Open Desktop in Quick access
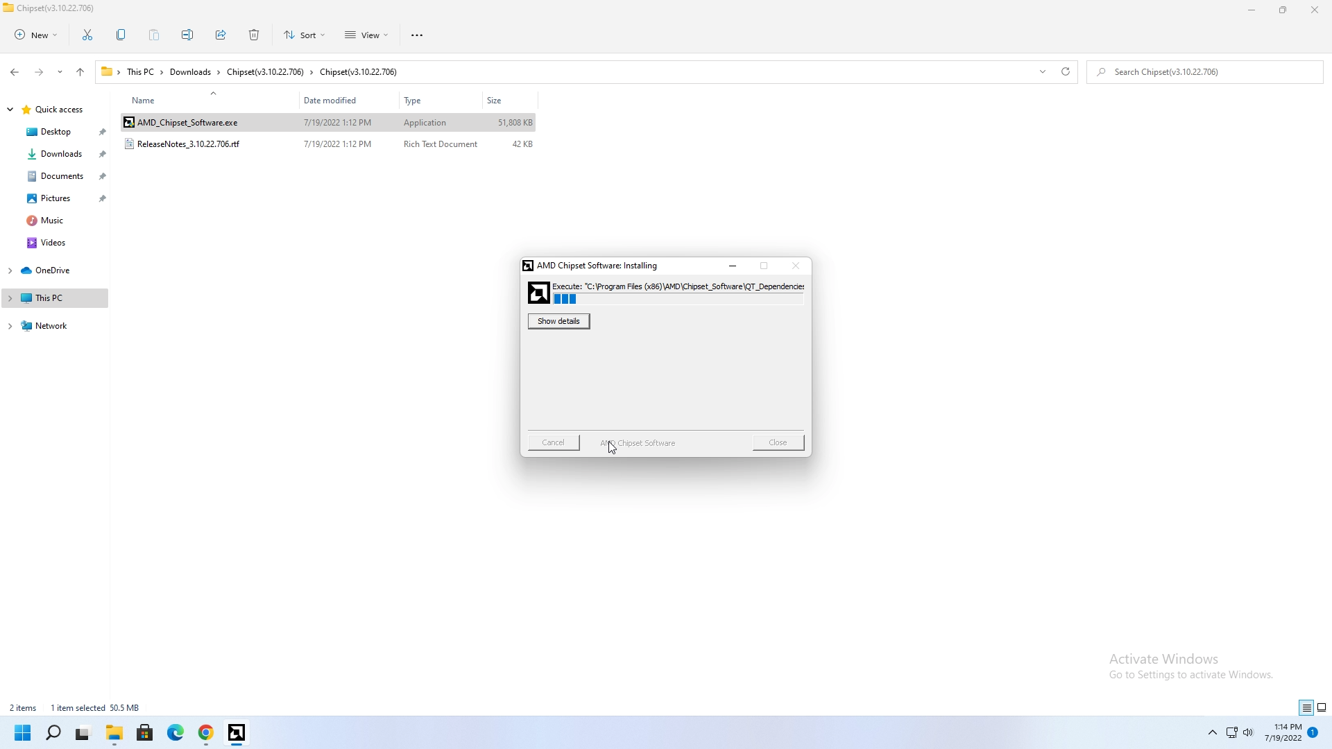This screenshot has height=749, width=1332. (55, 132)
